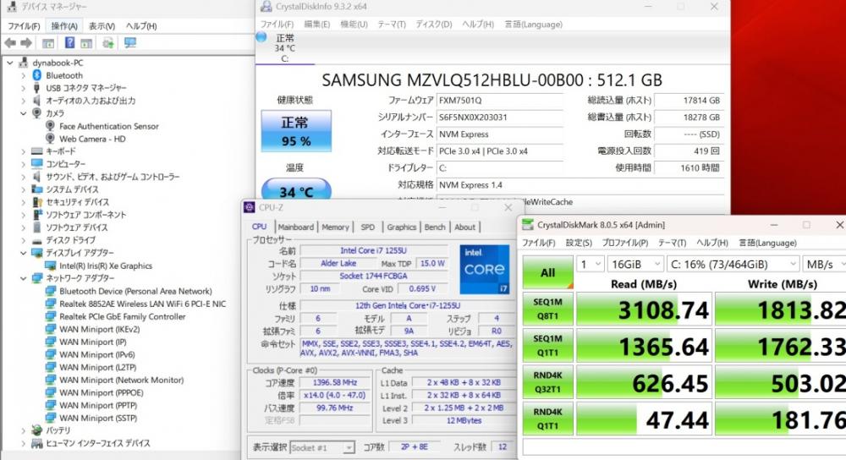Screen dimensions: 846x460
Task: Open the 16GiB test size dropdown
Action: tap(635, 264)
